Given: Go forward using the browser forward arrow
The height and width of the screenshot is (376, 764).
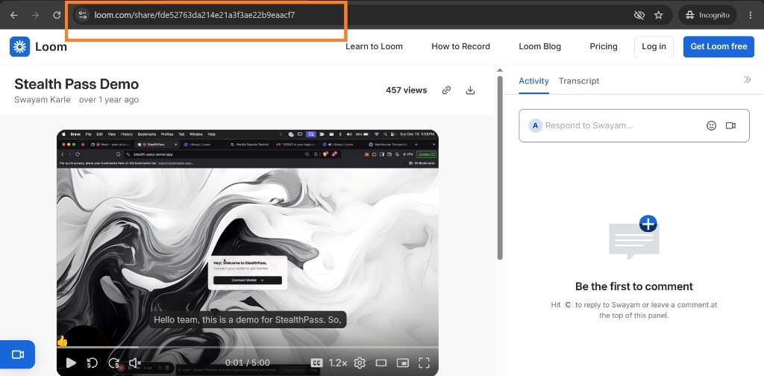Looking at the screenshot, I should click(36, 15).
